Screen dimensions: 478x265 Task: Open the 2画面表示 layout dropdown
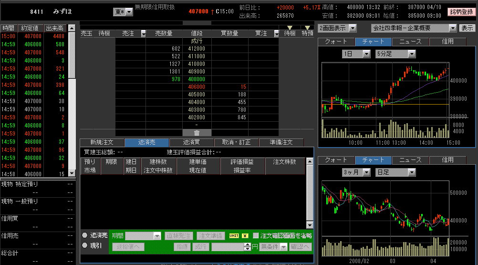[x=353, y=28]
